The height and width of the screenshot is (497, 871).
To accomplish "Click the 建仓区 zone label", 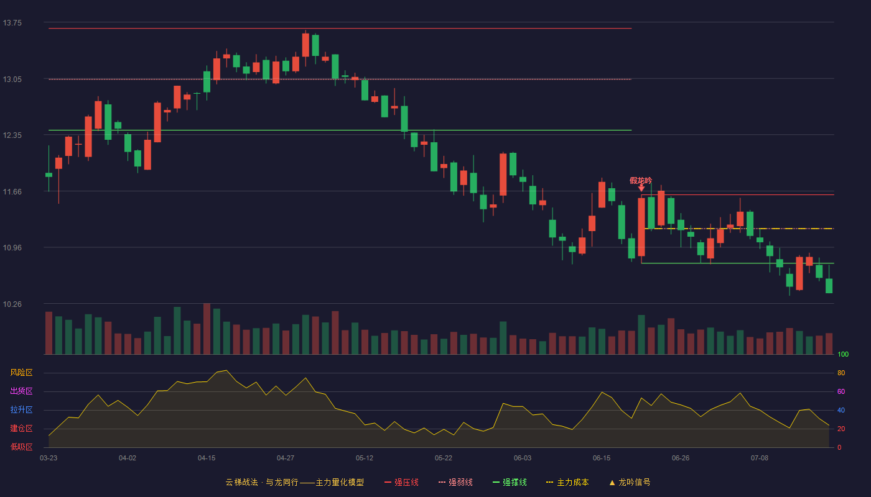I will coord(21,429).
